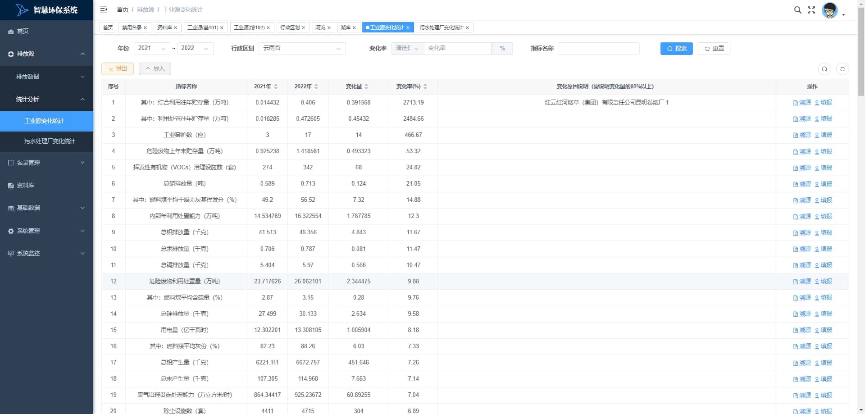Open the start year 2021 dropdown
The width and height of the screenshot is (865, 414).
(x=152, y=48)
